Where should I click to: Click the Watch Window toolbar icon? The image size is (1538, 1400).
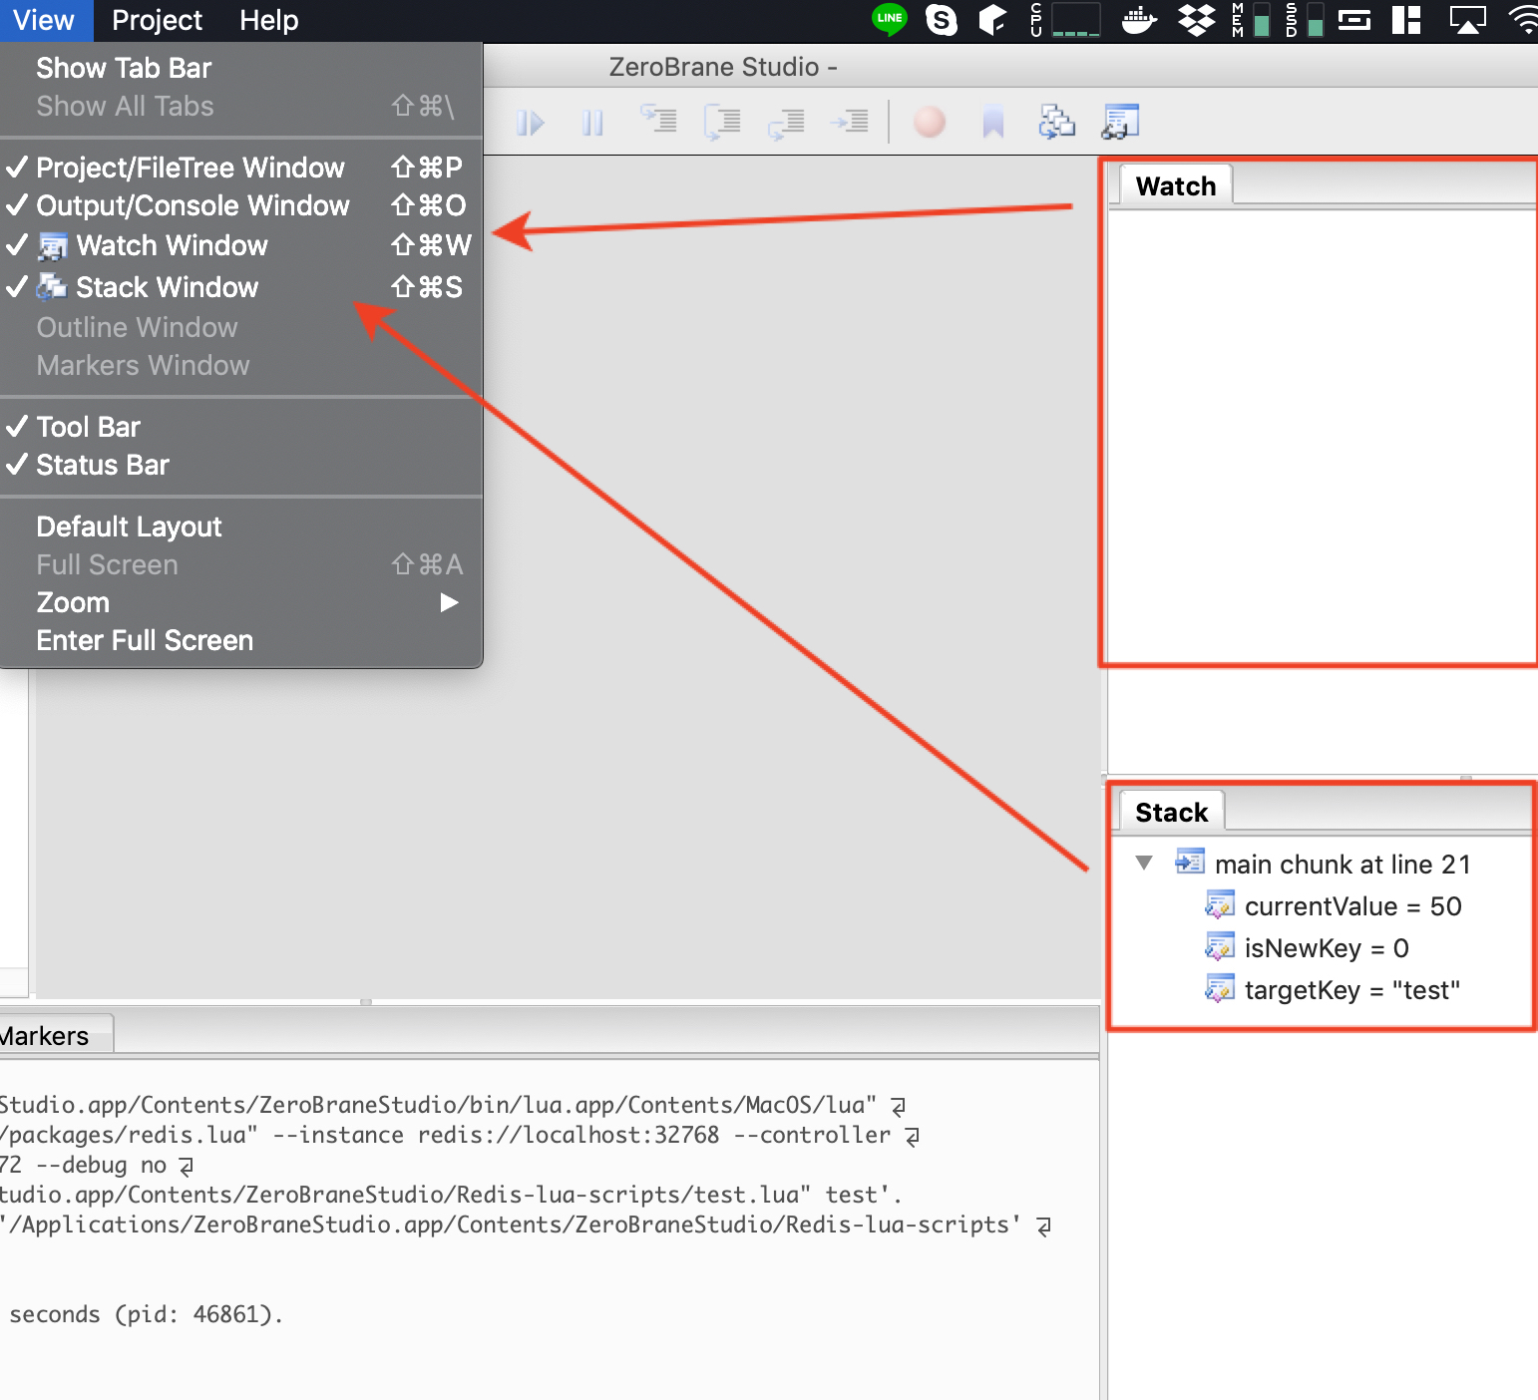pyautogui.click(x=1120, y=123)
